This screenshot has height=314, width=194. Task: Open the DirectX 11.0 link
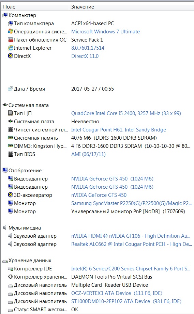[x=85, y=56]
